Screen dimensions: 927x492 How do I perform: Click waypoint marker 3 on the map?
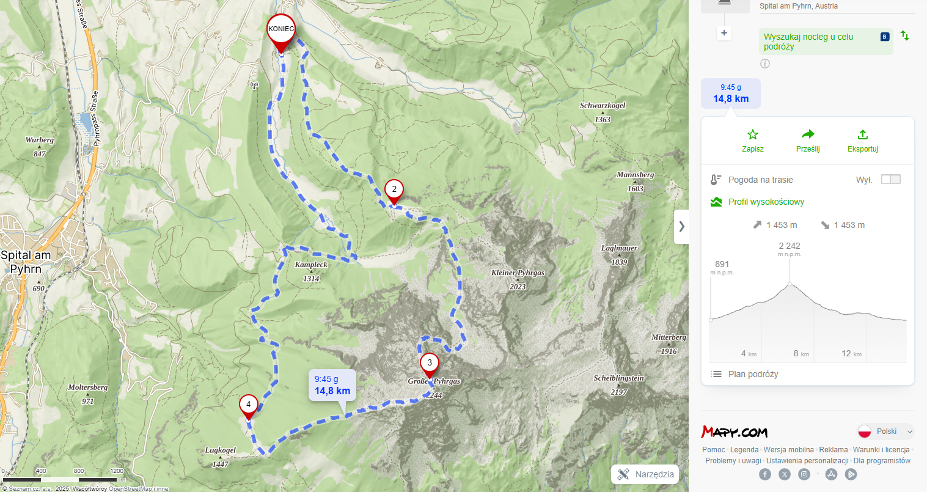430,365
